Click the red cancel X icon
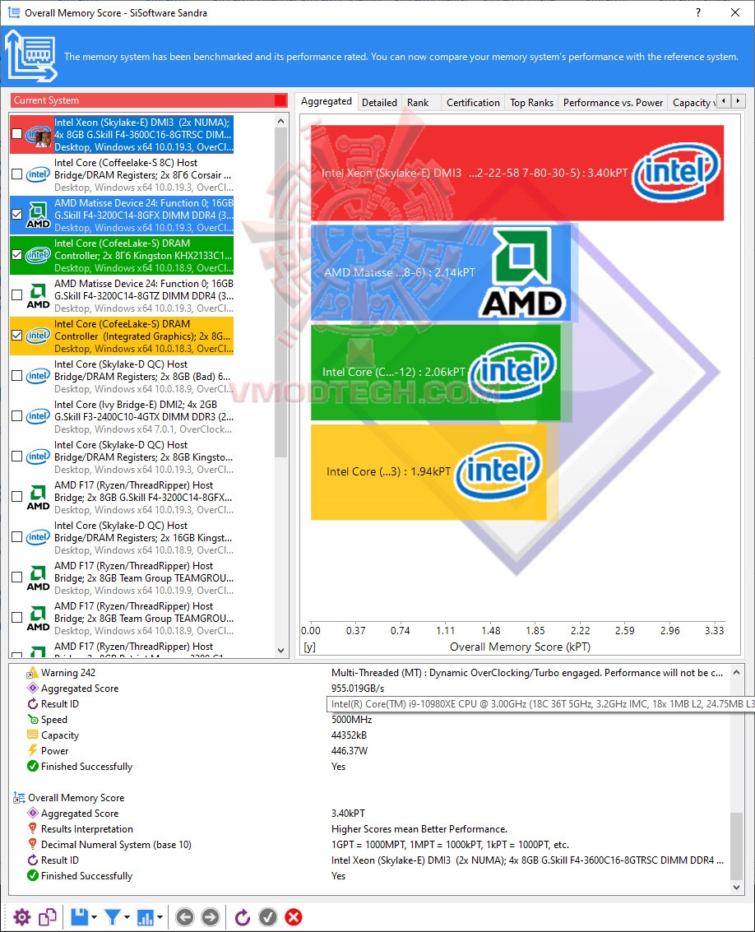This screenshot has height=932, width=755. click(x=293, y=917)
